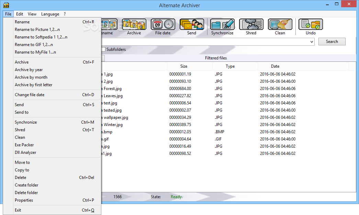Viewport: 359px width, 215px height.
Task: Click the Filtered files header label
Action: tap(216, 58)
